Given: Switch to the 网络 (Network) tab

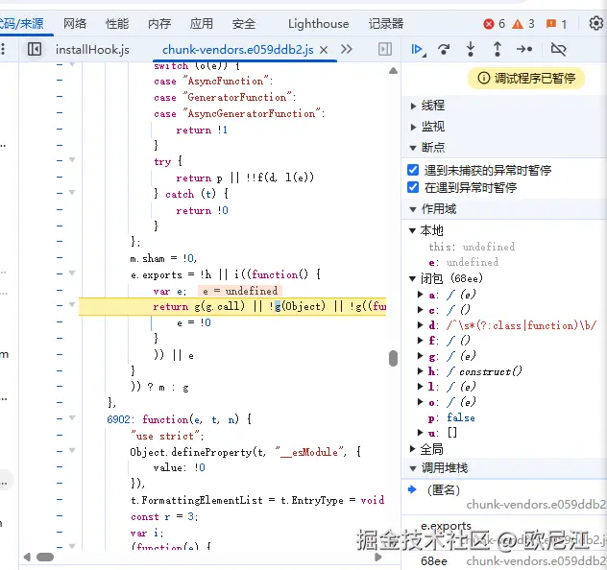Looking at the screenshot, I should pyautogui.click(x=75, y=24).
